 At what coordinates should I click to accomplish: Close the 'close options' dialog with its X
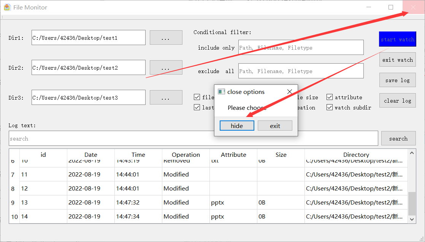tap(289, 92)
